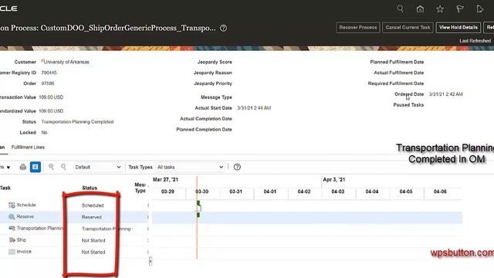Click the Ordered Date value 3/31/21 2:42 AM
The width and height of the screenshot is (494, 278).
[446, 94]
